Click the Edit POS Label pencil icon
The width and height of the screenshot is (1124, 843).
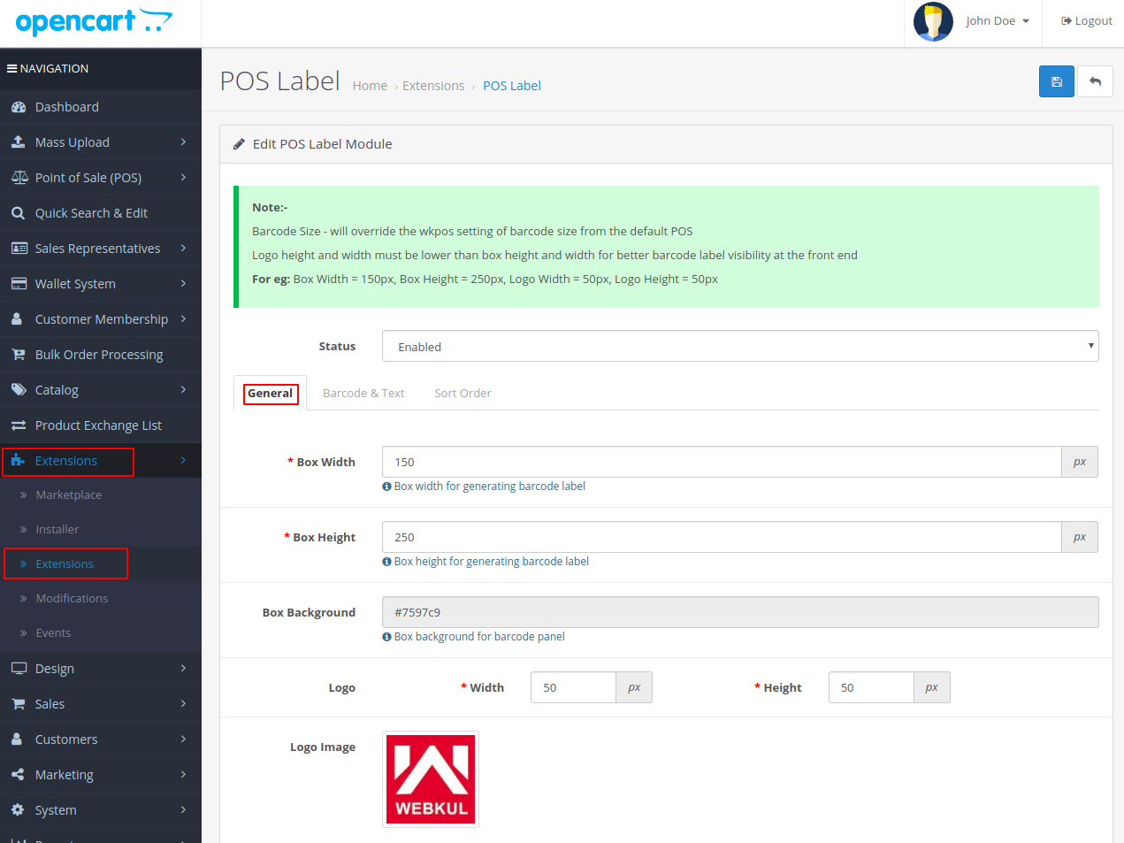[x=239, y=144]
